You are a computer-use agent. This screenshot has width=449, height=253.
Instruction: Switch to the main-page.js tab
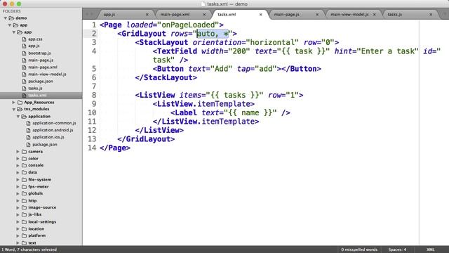point(287,14)
